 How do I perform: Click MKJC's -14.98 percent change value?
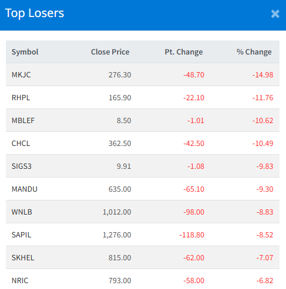[263, 75]
